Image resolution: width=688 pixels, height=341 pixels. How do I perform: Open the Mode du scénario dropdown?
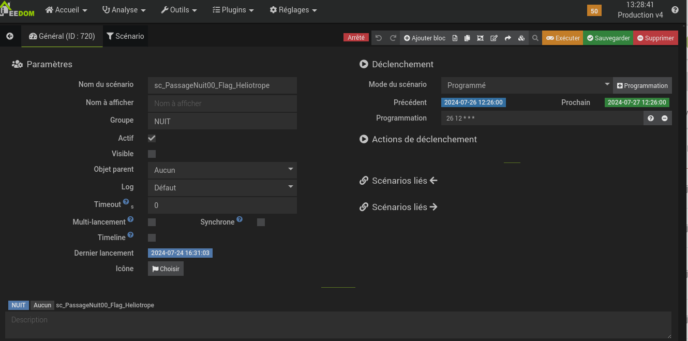tap(527, 85)
